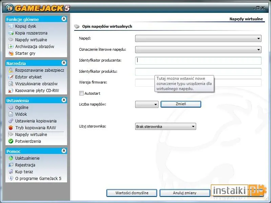Open the Użyj sterownika dropdown
Image resolution: width=271 pixels, height=203 pixels.
pyautogui.click(x=165, y=127)
